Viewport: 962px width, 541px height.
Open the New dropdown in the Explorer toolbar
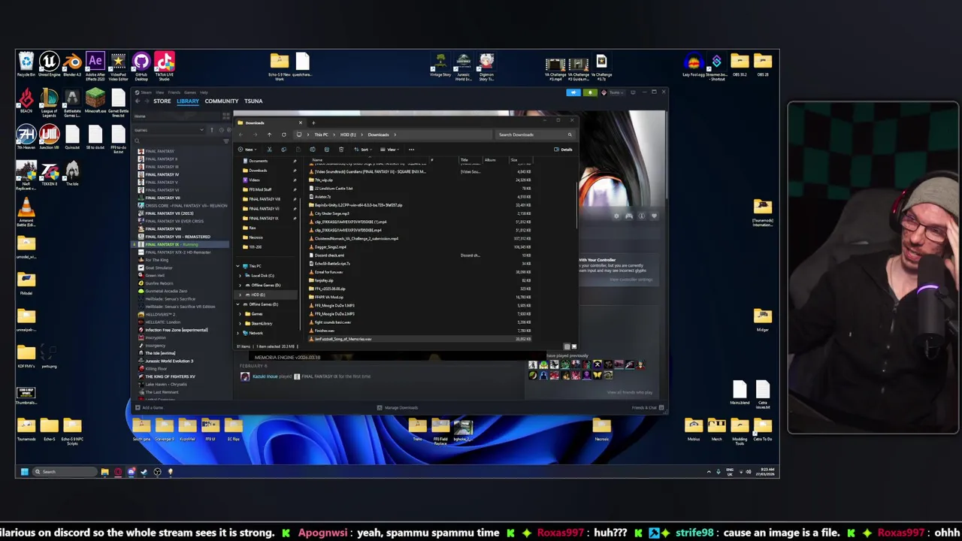click(249, 150)
